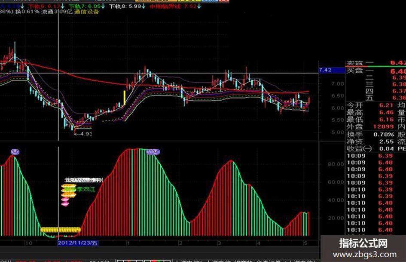The height and width of the screenshot is (262, 406).
Task: Click the yellow coin row at indicator bottom
Action: (x=61, y=230)
